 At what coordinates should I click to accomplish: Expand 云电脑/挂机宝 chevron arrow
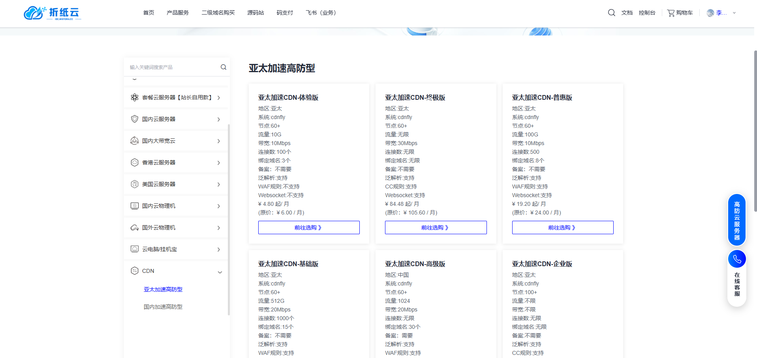click(219, 250)
